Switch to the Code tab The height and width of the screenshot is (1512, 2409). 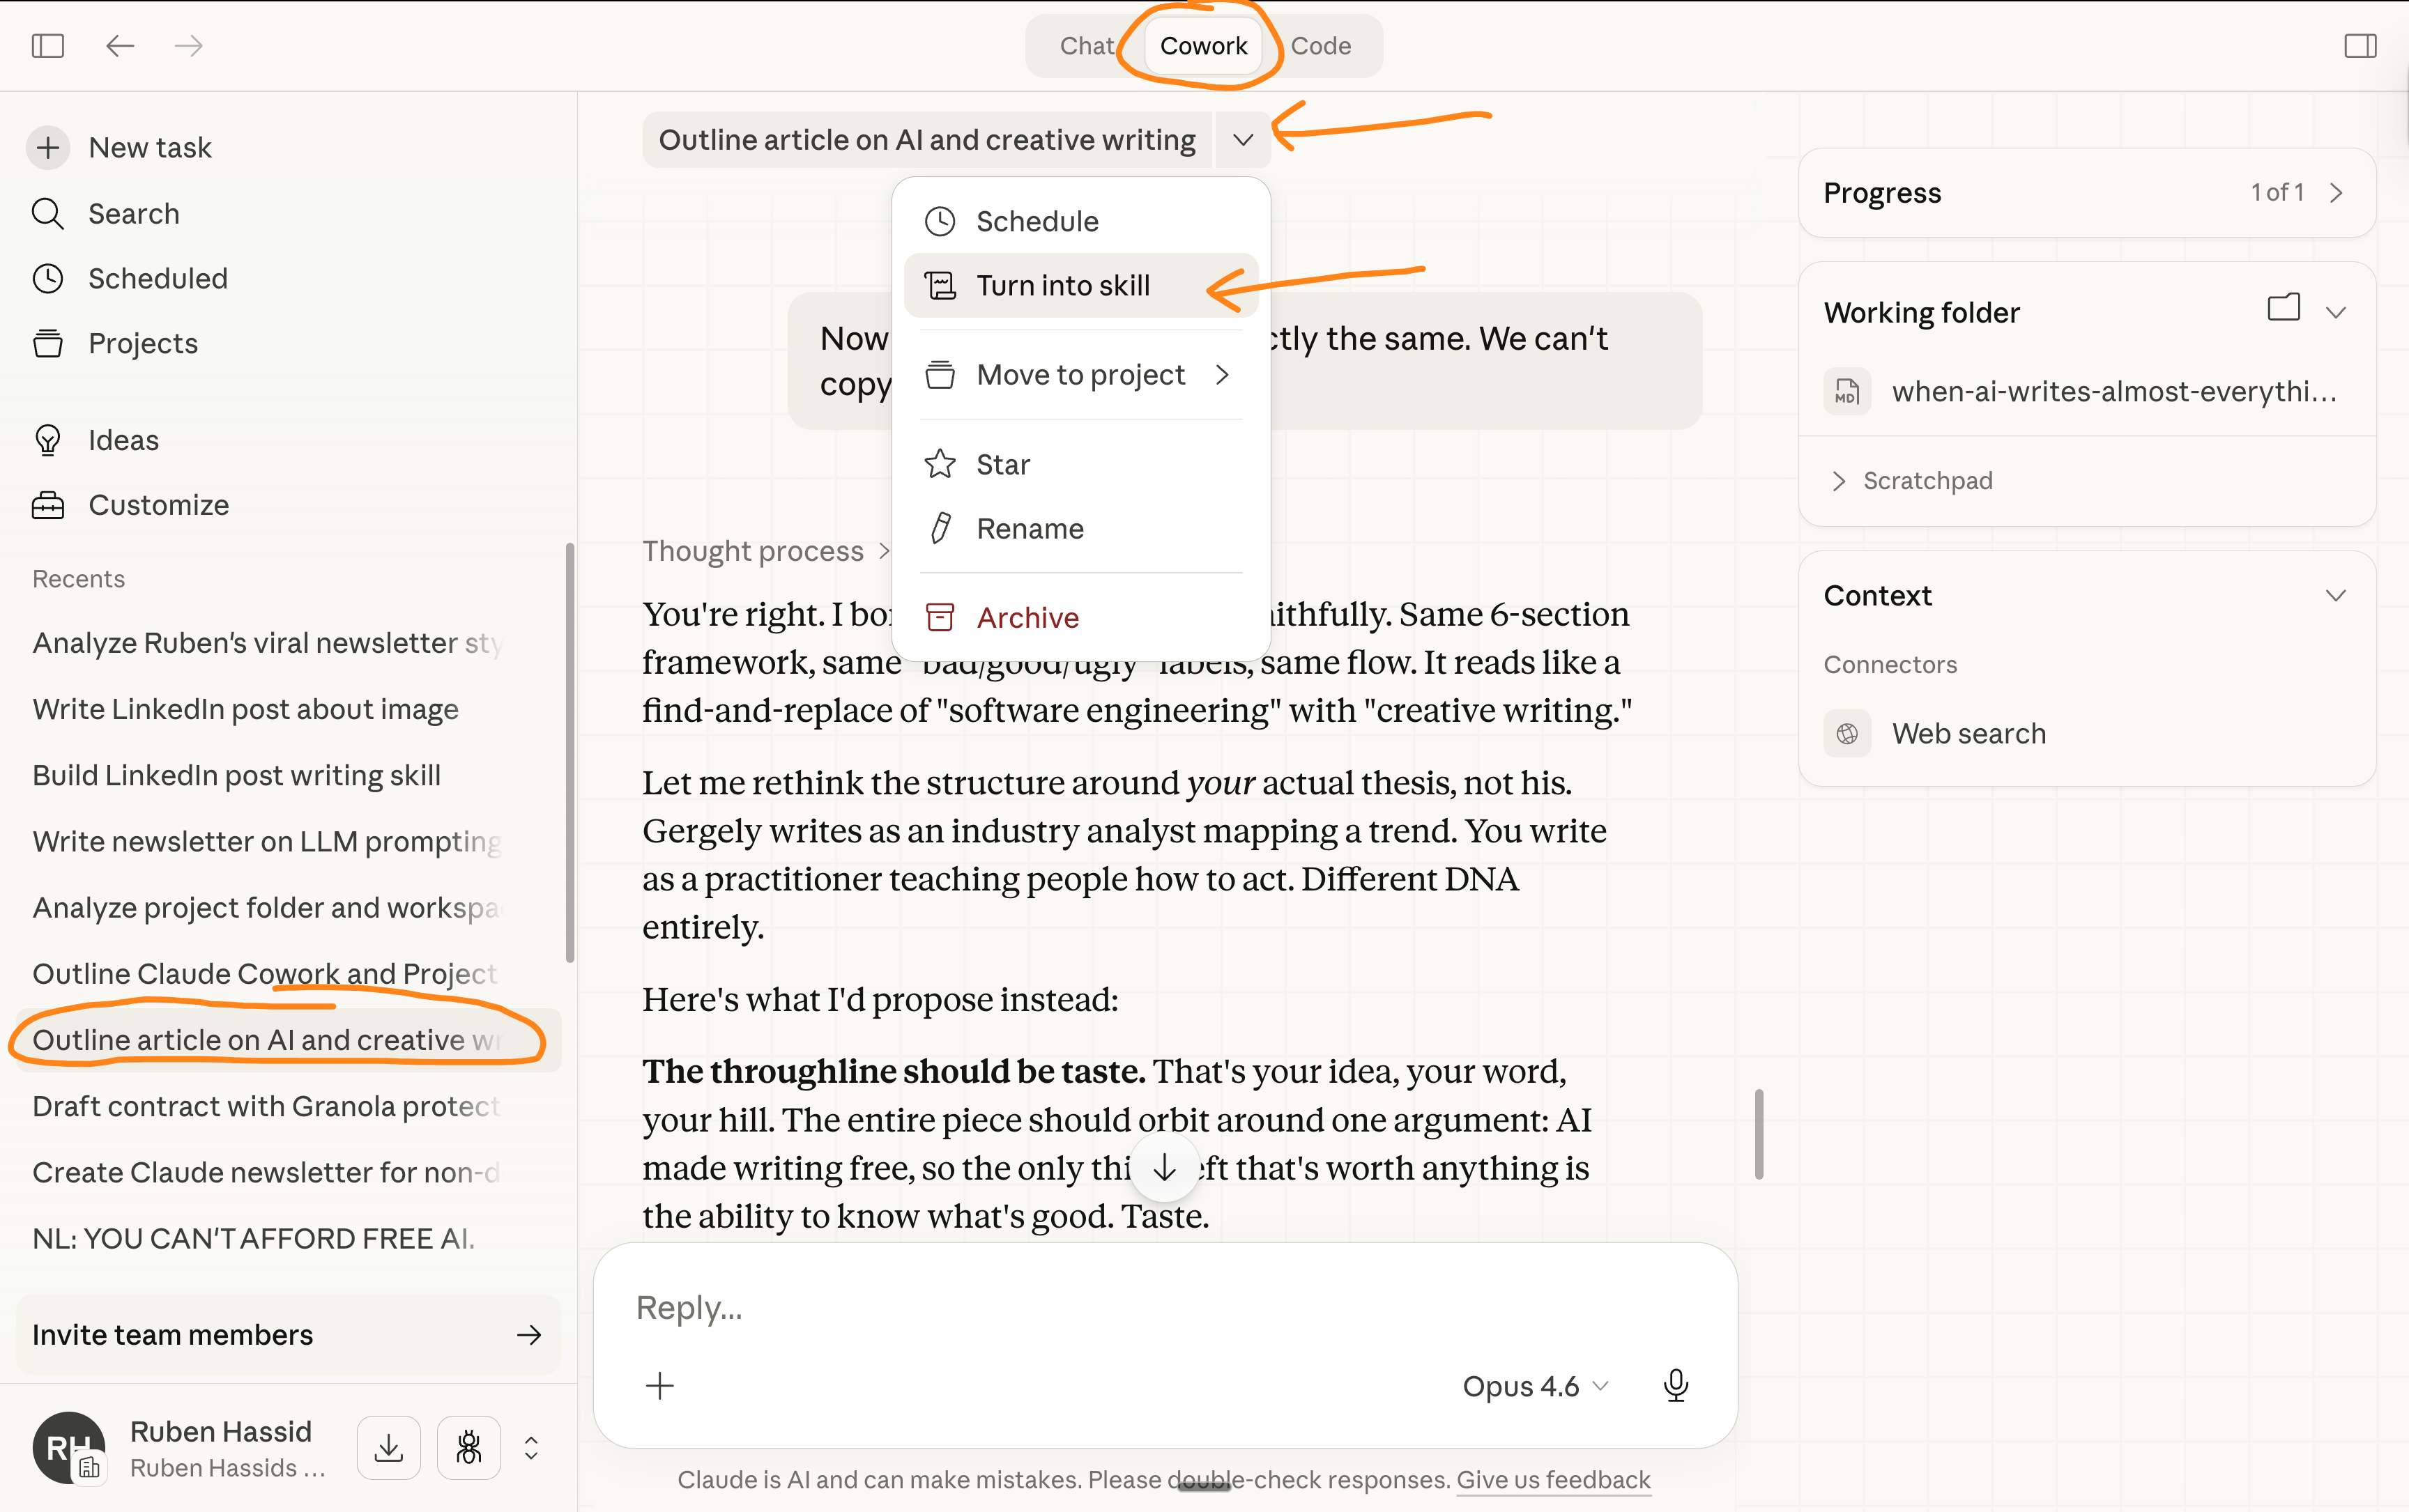coord(1320,46)
